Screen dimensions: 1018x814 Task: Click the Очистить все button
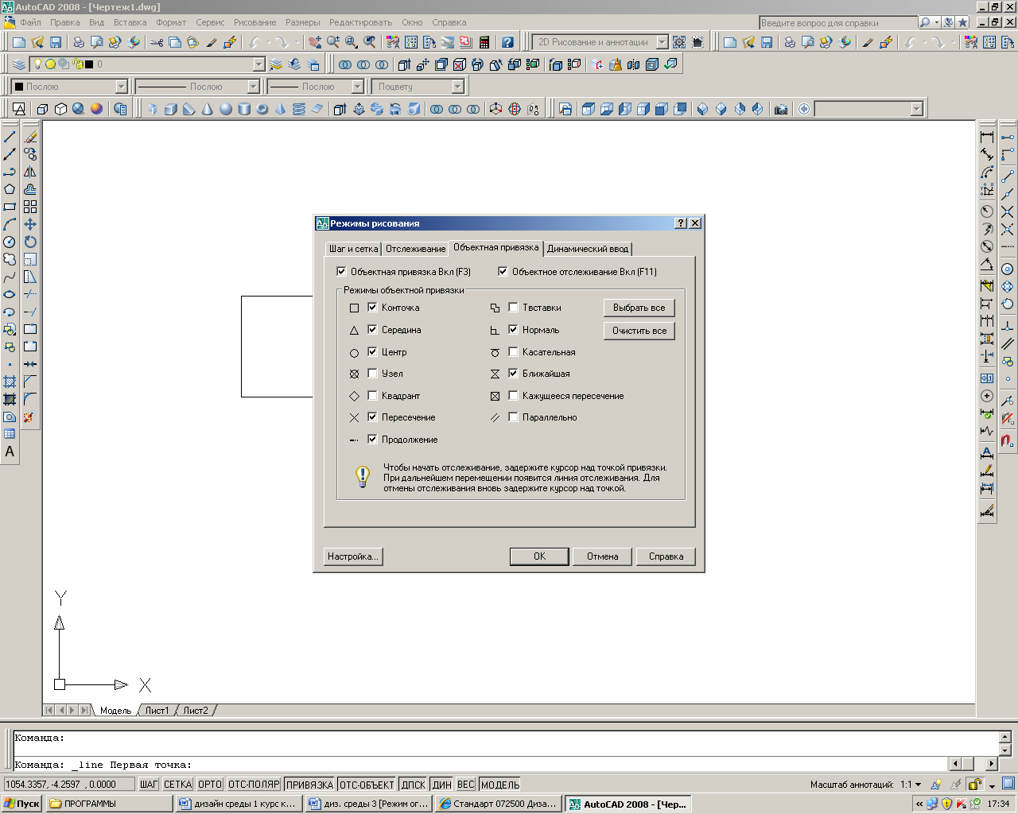[x=639, y=331]
